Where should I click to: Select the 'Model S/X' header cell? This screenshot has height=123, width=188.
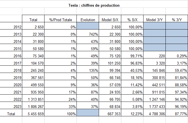110,19
